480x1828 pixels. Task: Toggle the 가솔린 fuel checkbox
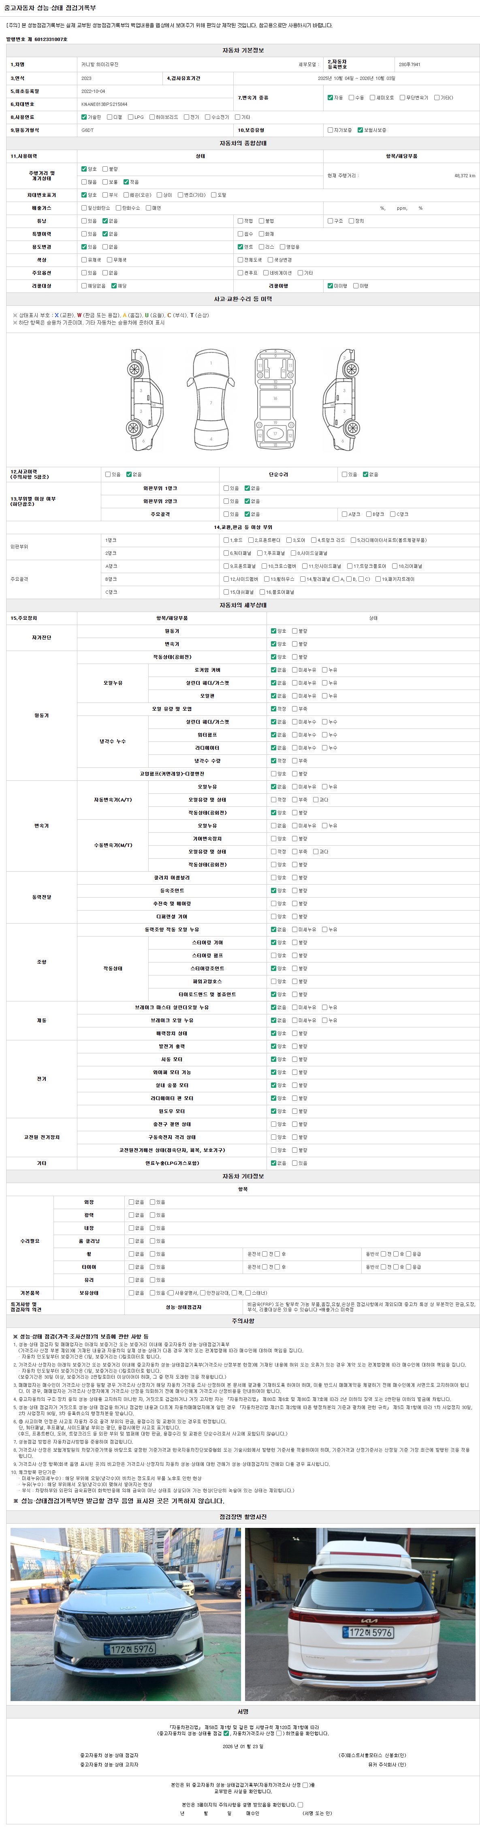[x=84, y=117]
